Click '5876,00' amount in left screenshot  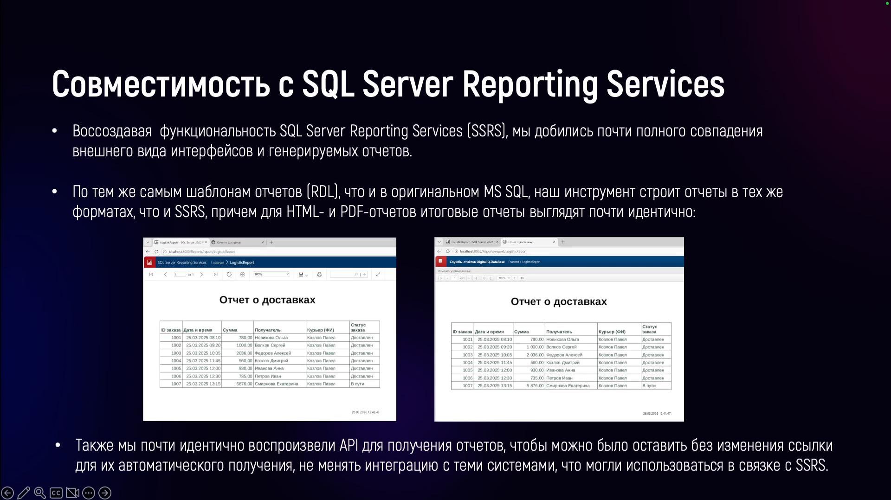pos(244,384)
